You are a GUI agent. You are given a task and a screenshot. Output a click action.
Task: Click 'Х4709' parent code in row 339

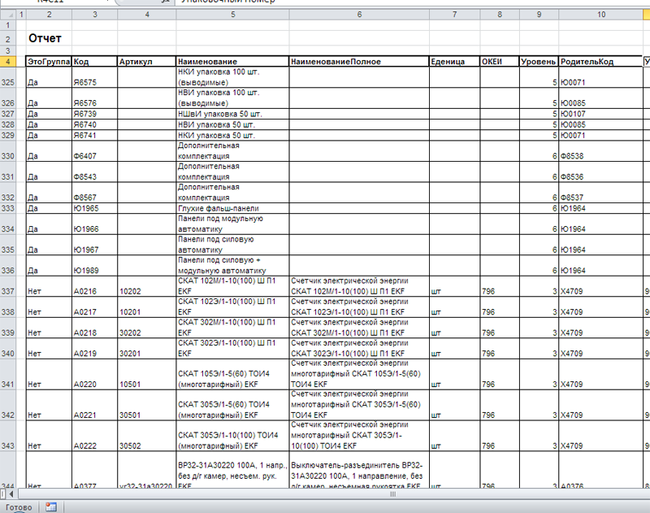click(x=601, y=328)
